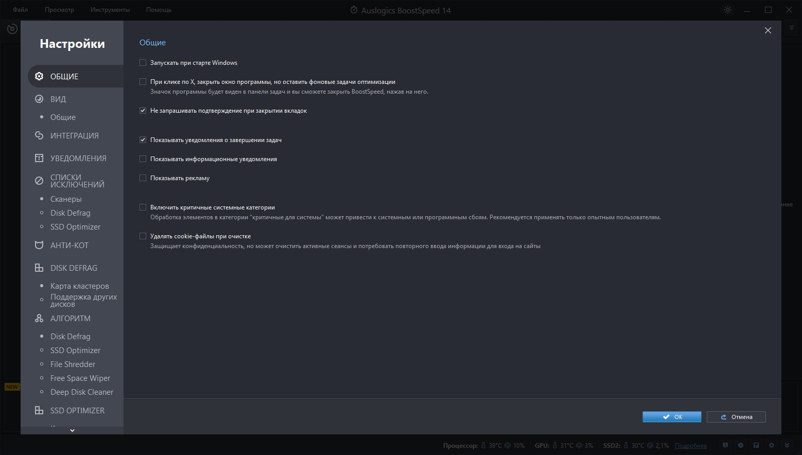This screenshot has height=455, width=802.
Task: Enable 'Показывать информационные уведомления' checkbox
Action: 143,159
